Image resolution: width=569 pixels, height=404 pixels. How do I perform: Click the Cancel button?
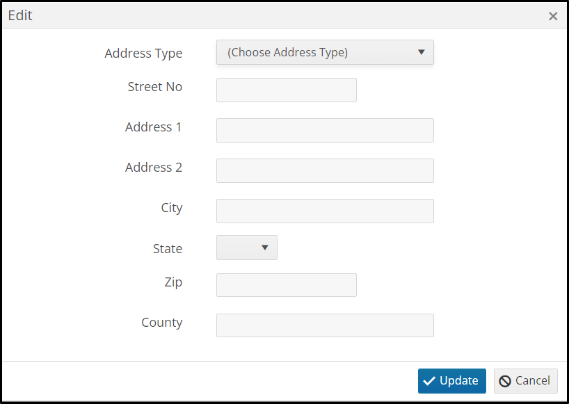click(525, 381)
